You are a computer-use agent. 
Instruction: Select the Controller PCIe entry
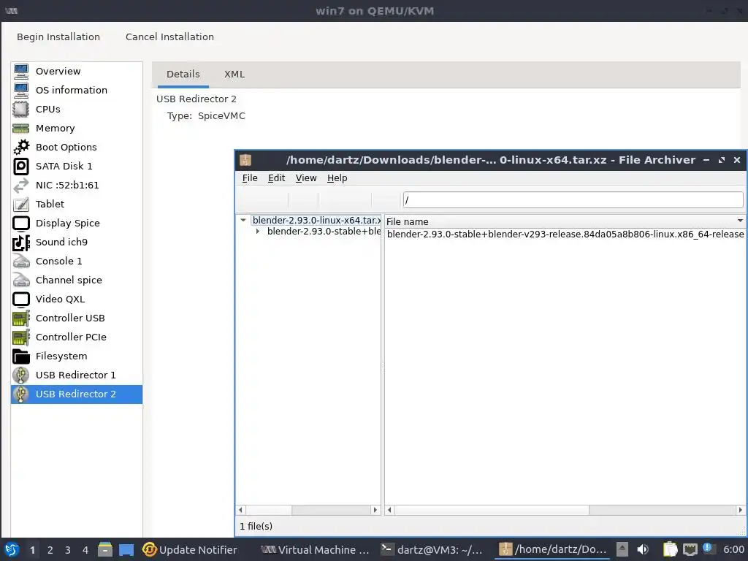tap(76, 337)
